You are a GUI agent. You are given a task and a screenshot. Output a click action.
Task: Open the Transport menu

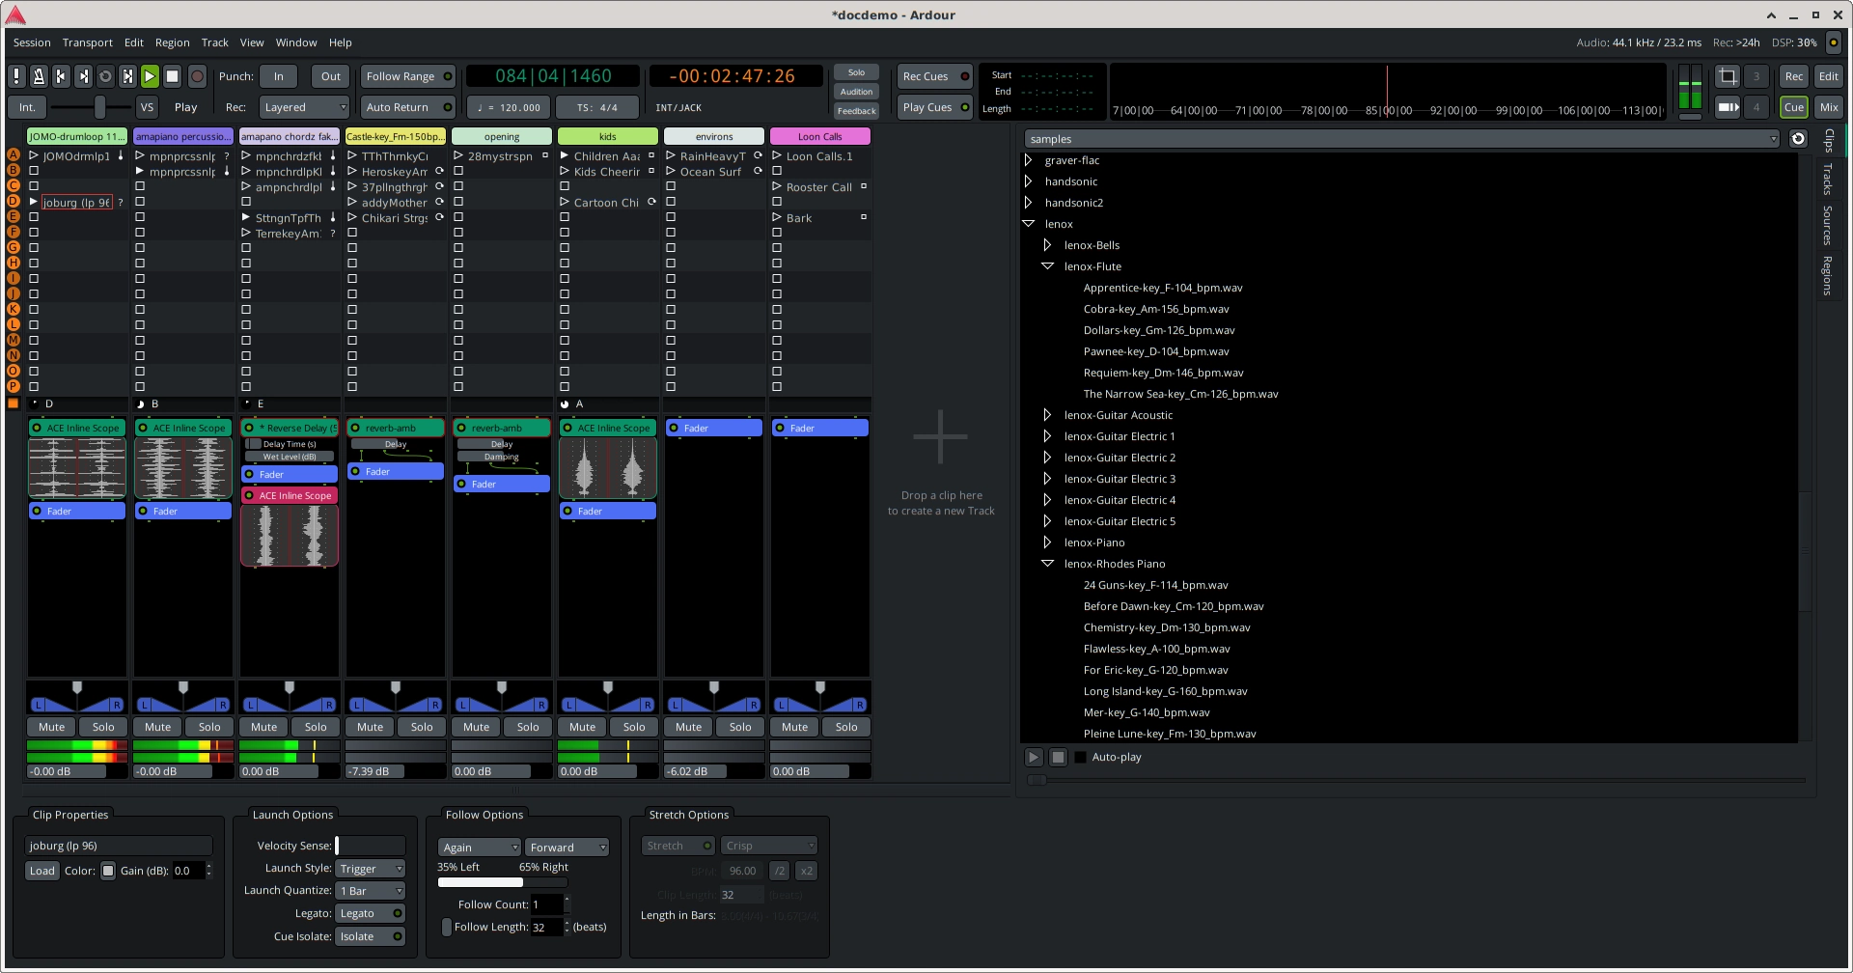(x=87, y=42)
